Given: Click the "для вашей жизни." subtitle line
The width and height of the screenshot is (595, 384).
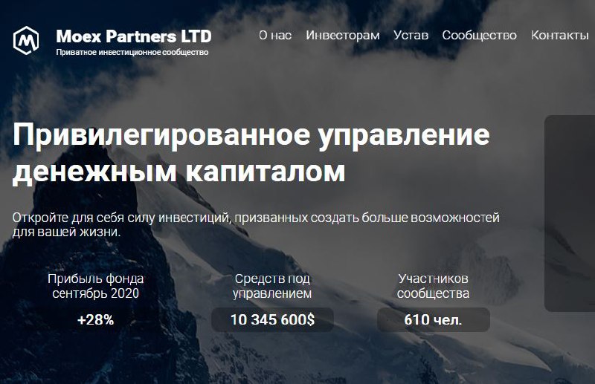Looking at the screenshot, I should [x=66, y=232].
